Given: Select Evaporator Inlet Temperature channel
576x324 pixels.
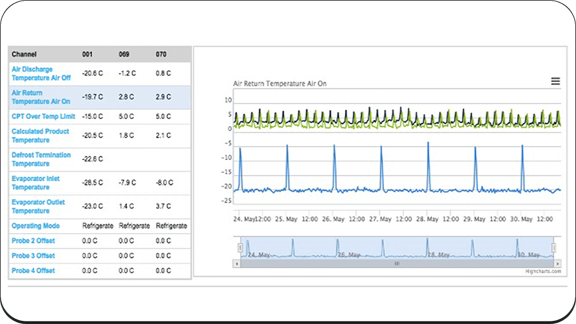Looking at the screenshot, I should tap(35, 182).
